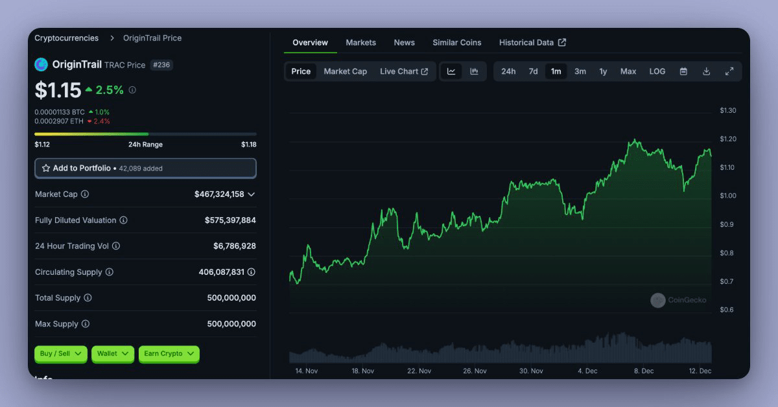The width and height of the screenshot is (778, 407).
Task: Click the 24 Hour Trading Vol info icon
Action: point(116,246)
